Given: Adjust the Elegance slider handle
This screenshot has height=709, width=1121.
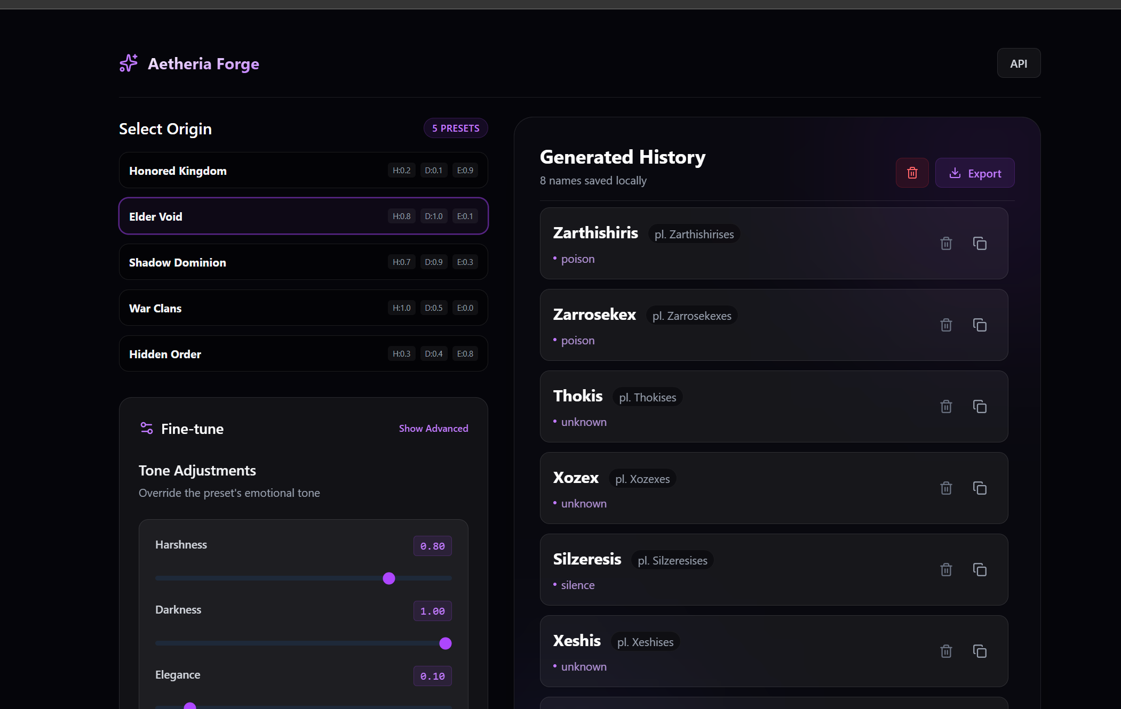Looking at the screenshot, I should click(190, 706).
